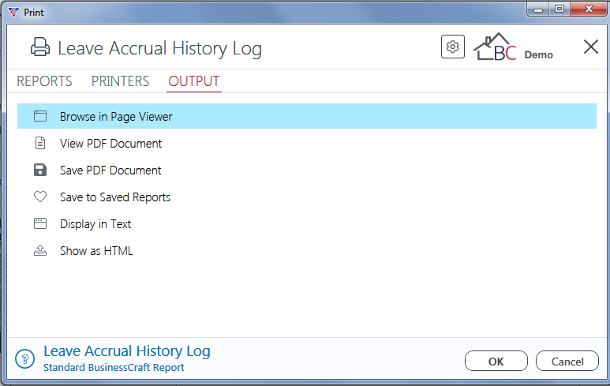Click the Show as HTML upload icon
610x386 pixels.
coord(40,250)
